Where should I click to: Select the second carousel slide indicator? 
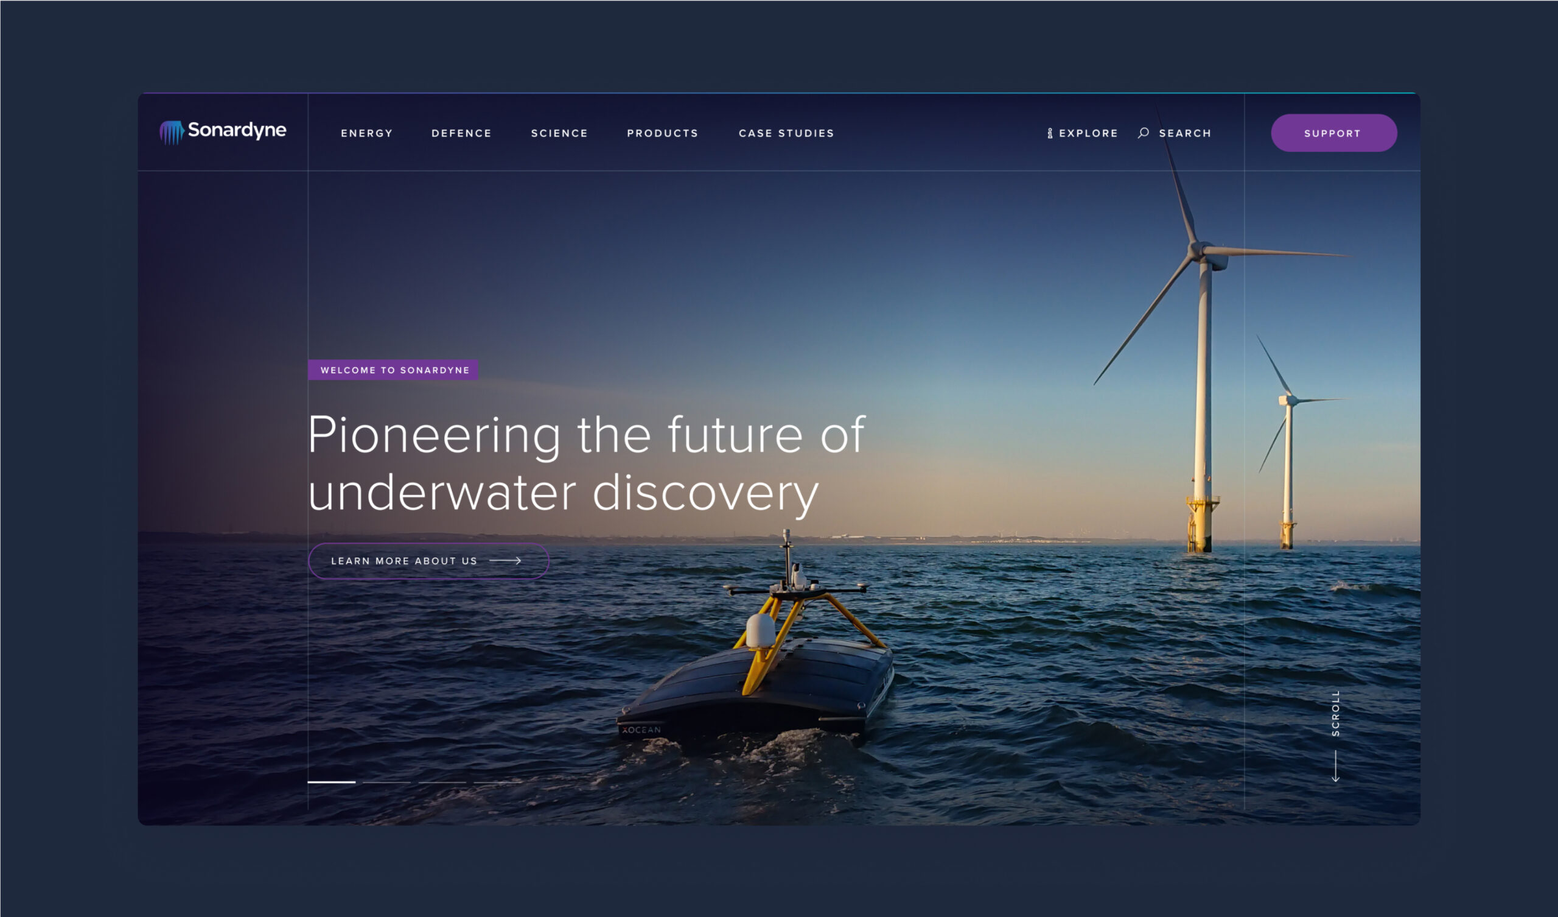(386, 782)
